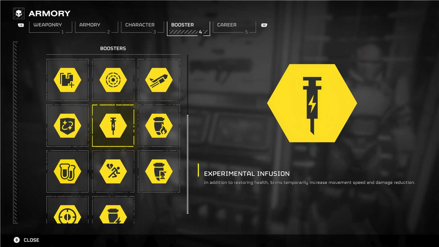Select the crosshair target booster icon

67,214
